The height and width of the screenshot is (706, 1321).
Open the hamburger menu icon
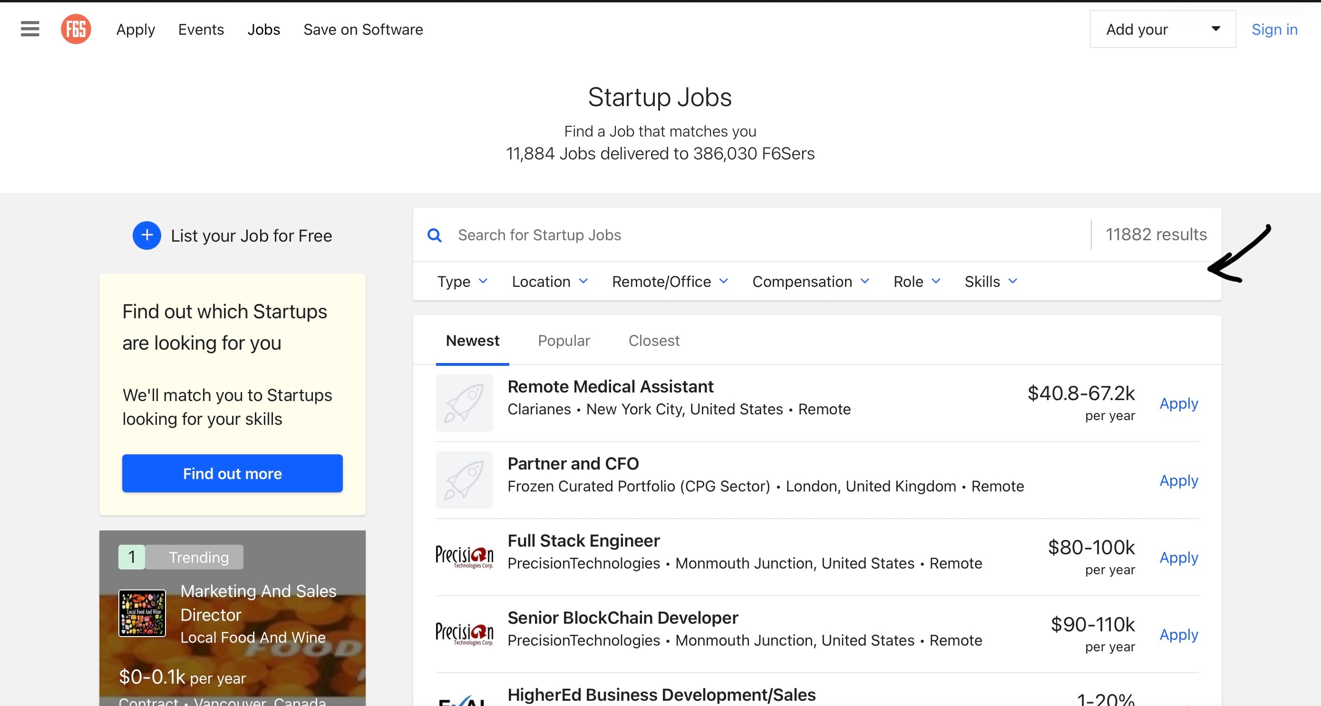pyautogui.click(x=30, y=29)
